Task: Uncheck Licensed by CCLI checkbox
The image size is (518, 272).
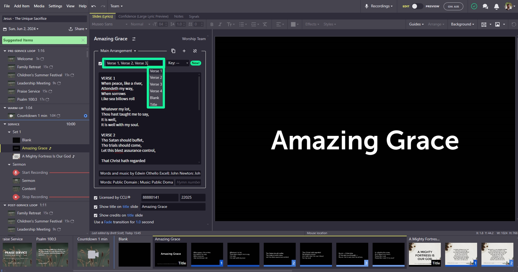Action: coord(96,198)
